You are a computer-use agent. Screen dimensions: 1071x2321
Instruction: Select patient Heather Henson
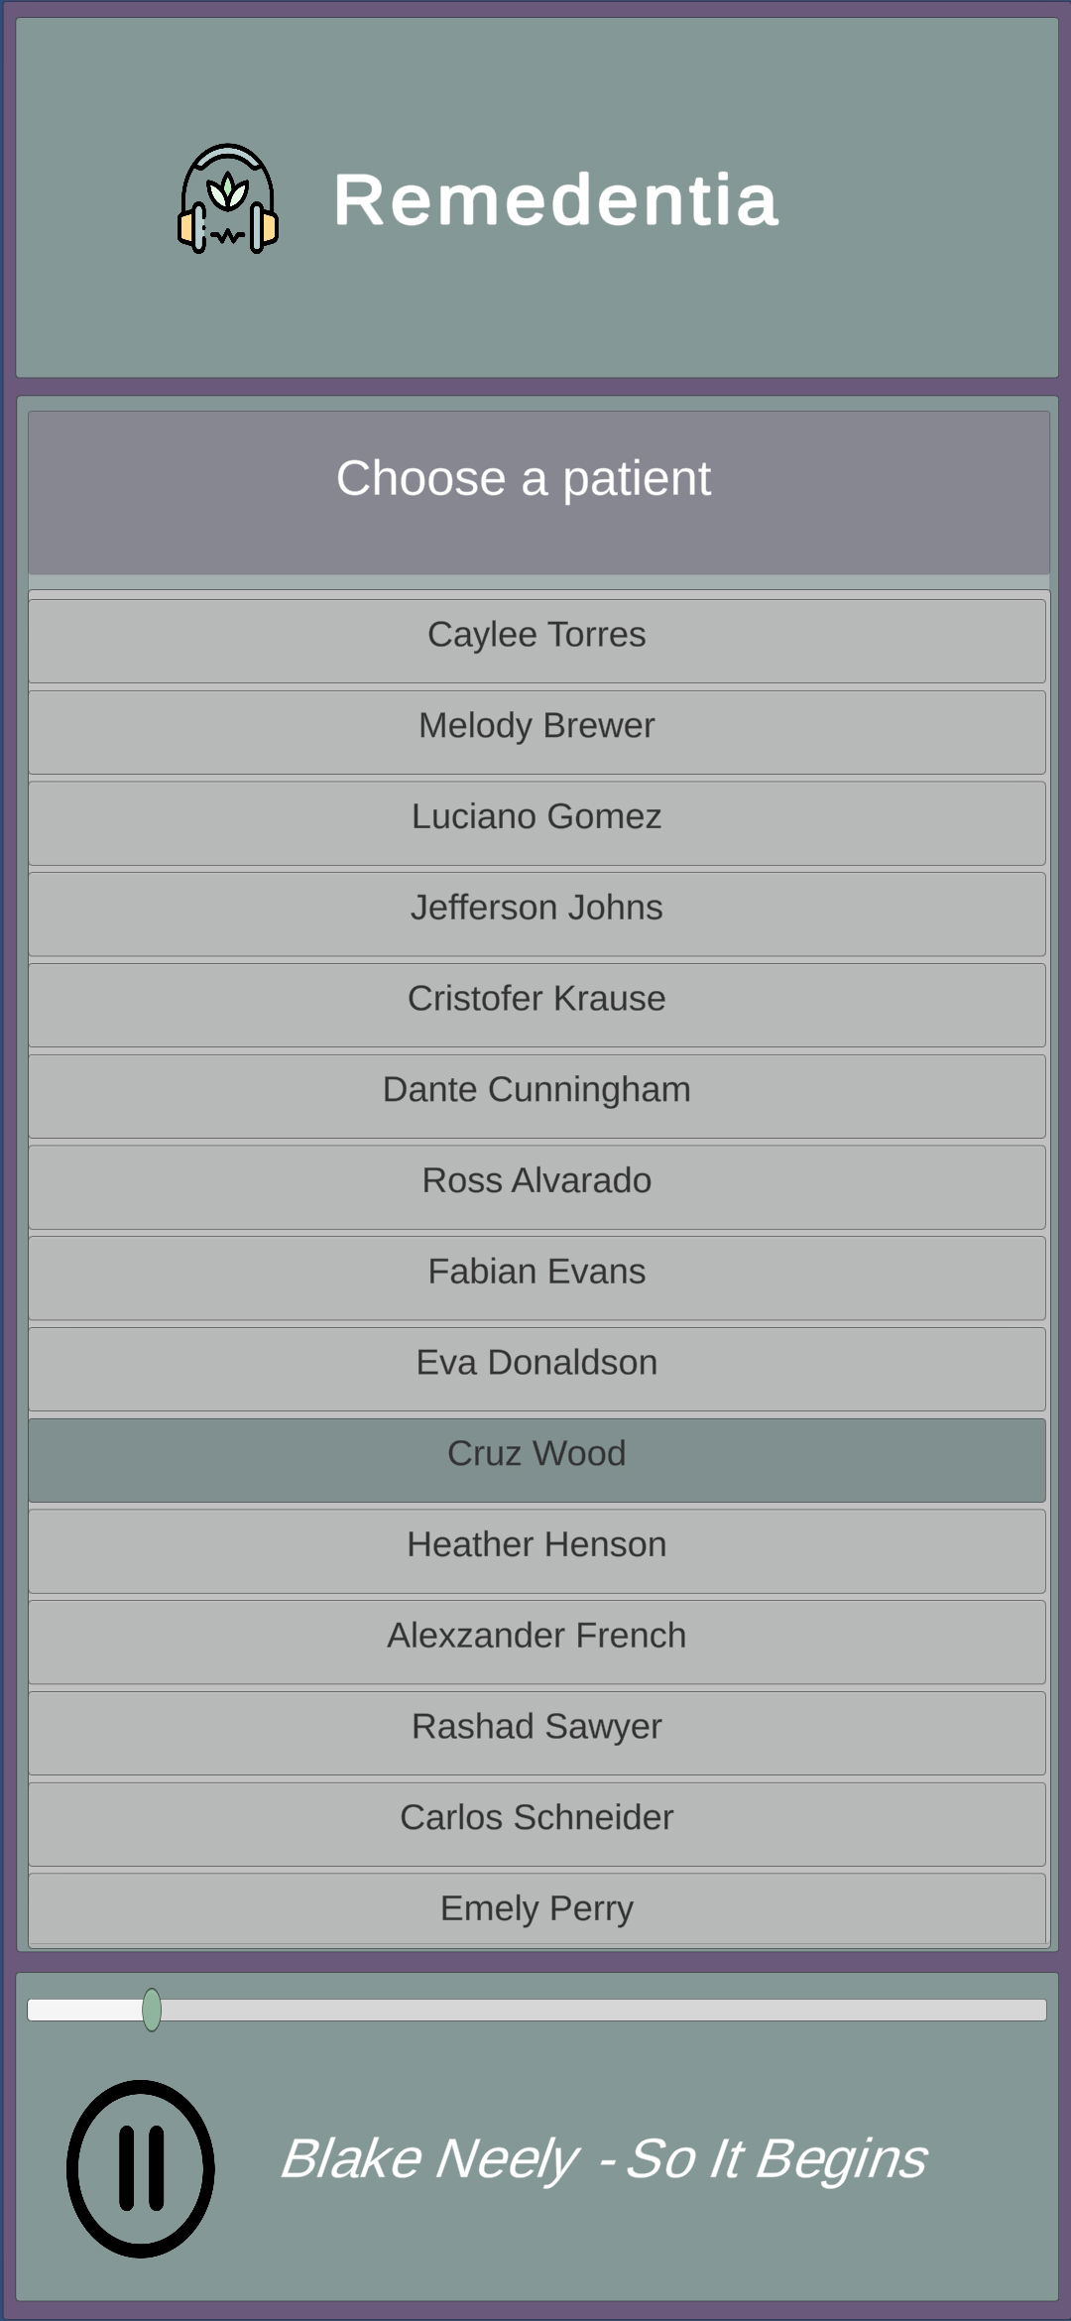point(536,1551)
